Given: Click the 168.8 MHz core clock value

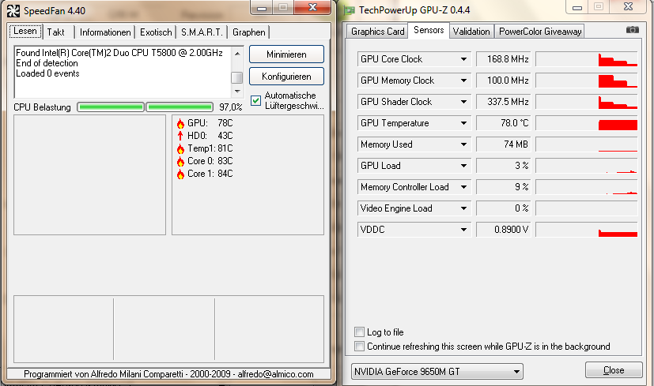Looking at the screenshot, I should [x=504, y=59].
